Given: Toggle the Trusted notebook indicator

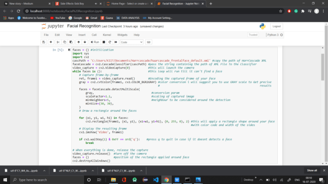Looking at the screenshot, I should pos(253,35).
